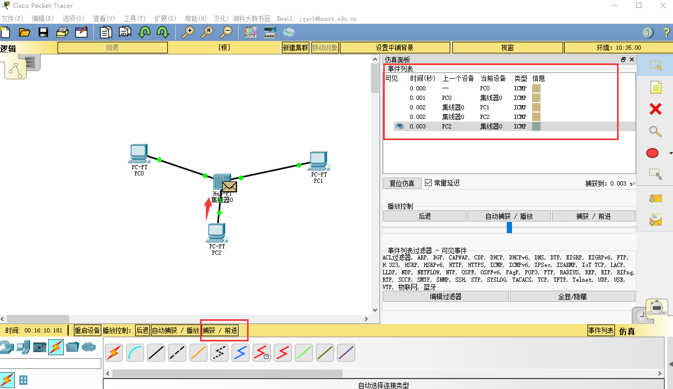
Task: Click the 复位仿真 button
Action: 402,182
